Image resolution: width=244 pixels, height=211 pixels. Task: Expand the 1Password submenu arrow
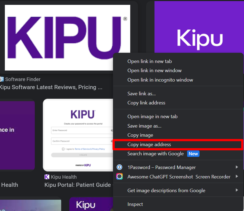click(x=237, y=167)
